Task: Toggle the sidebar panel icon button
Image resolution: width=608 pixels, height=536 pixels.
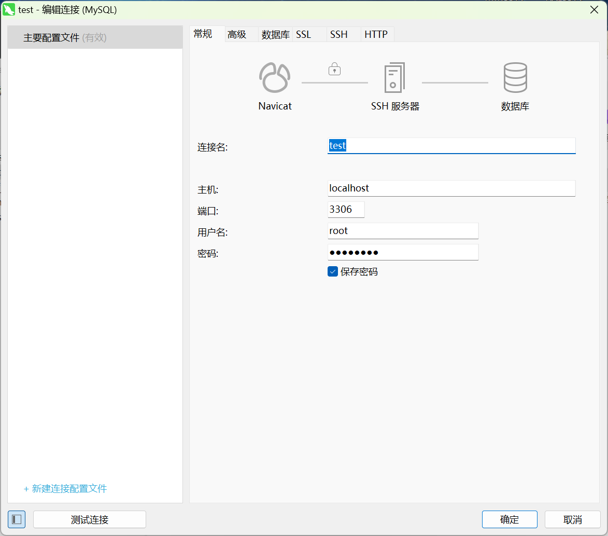Action: point(17,519)
